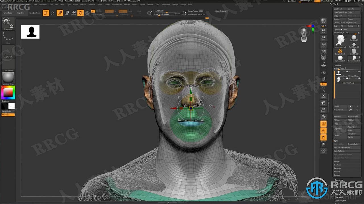Select the Zoom navigation icon

(323, 37)
